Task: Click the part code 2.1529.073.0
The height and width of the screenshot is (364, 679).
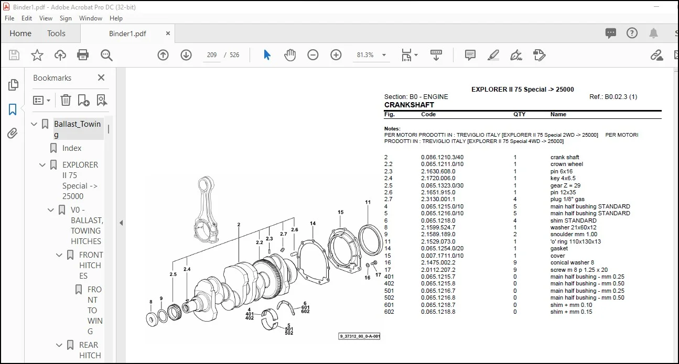Action: pyautogui.click(x=438, y=242)
